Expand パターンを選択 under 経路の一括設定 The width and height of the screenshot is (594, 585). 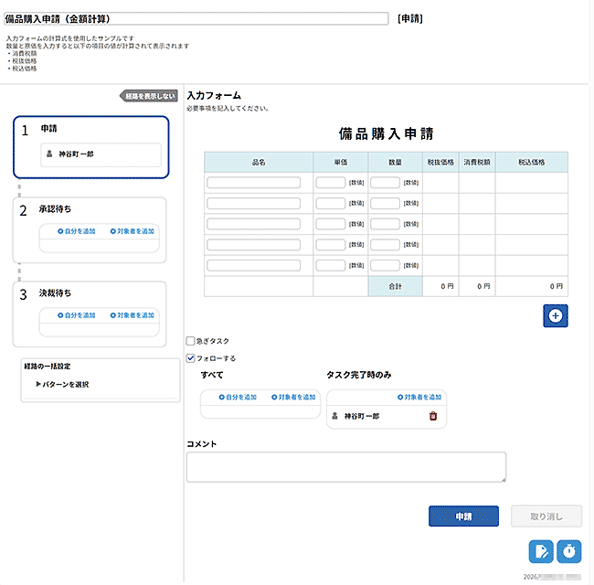click(x=62, y=384)
